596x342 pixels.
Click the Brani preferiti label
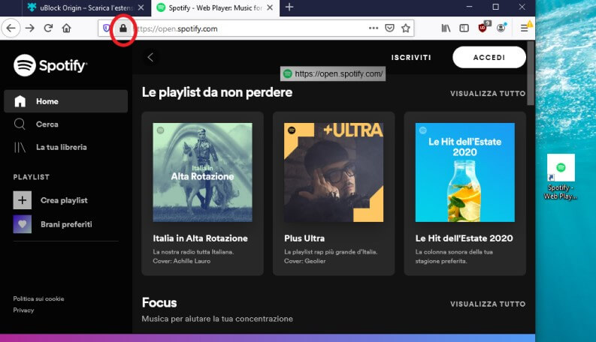click(66, 224)
